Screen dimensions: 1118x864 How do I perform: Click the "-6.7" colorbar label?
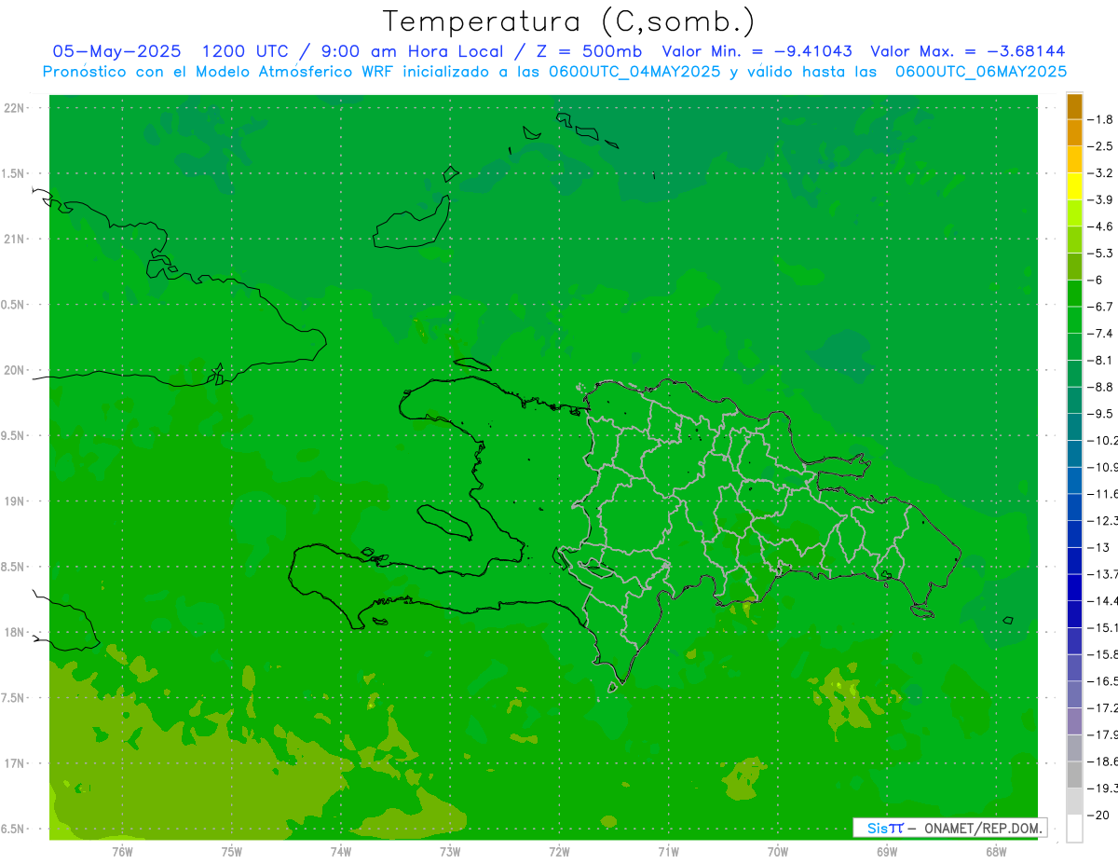coord(1100,307)
